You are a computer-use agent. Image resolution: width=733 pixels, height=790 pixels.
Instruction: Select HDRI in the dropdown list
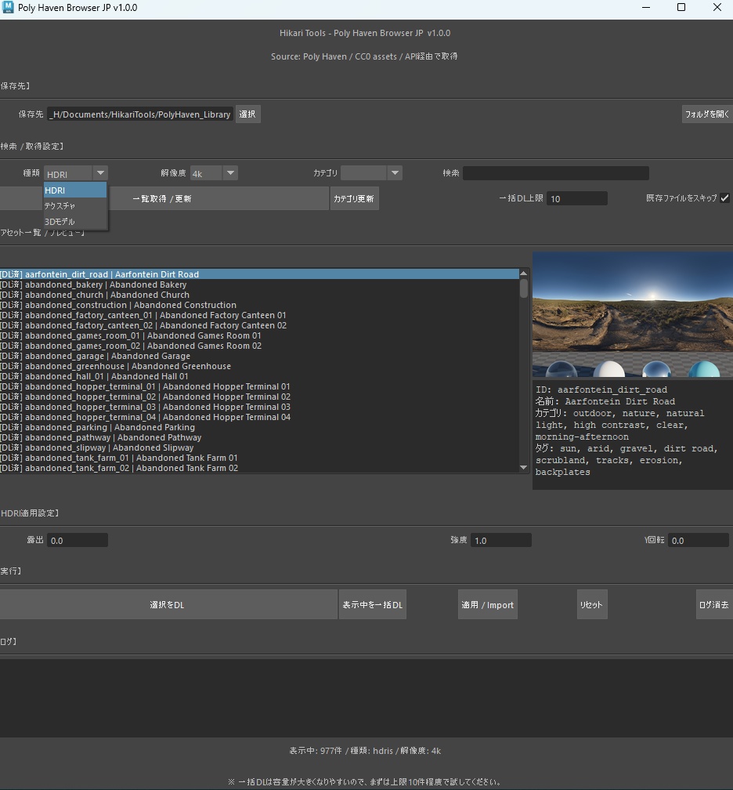point(75,190)
